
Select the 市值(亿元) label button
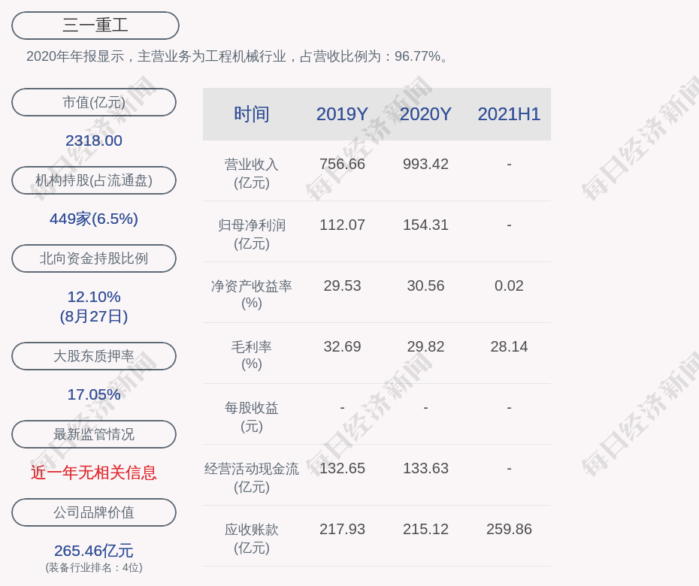tap(94, 102)
